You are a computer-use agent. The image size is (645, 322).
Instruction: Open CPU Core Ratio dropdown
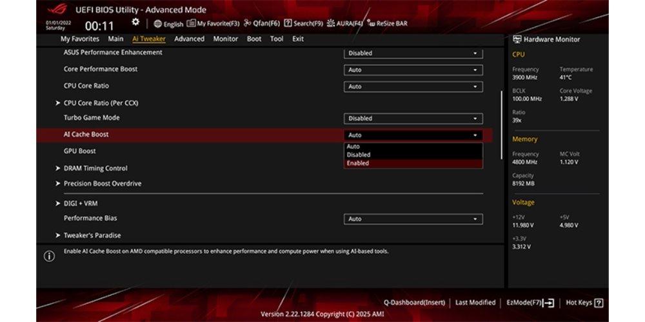(413, 87)
